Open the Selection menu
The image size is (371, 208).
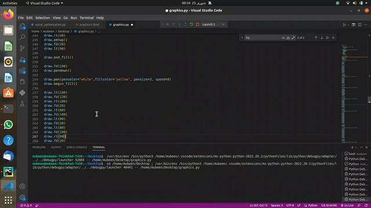[x=42, y=18]
